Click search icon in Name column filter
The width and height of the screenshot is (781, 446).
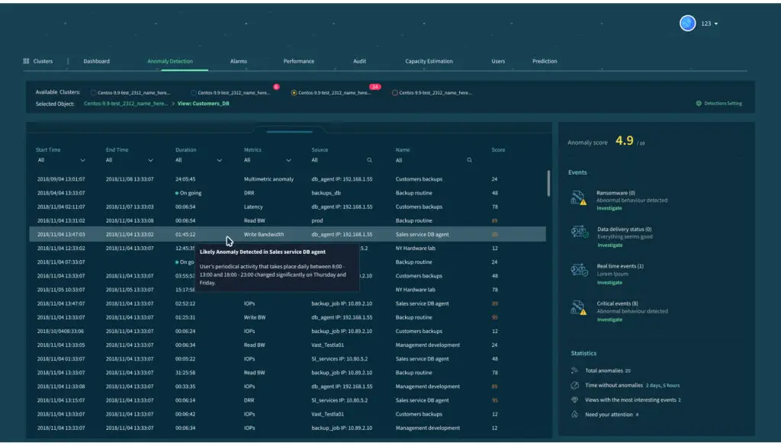click(469, 161)
